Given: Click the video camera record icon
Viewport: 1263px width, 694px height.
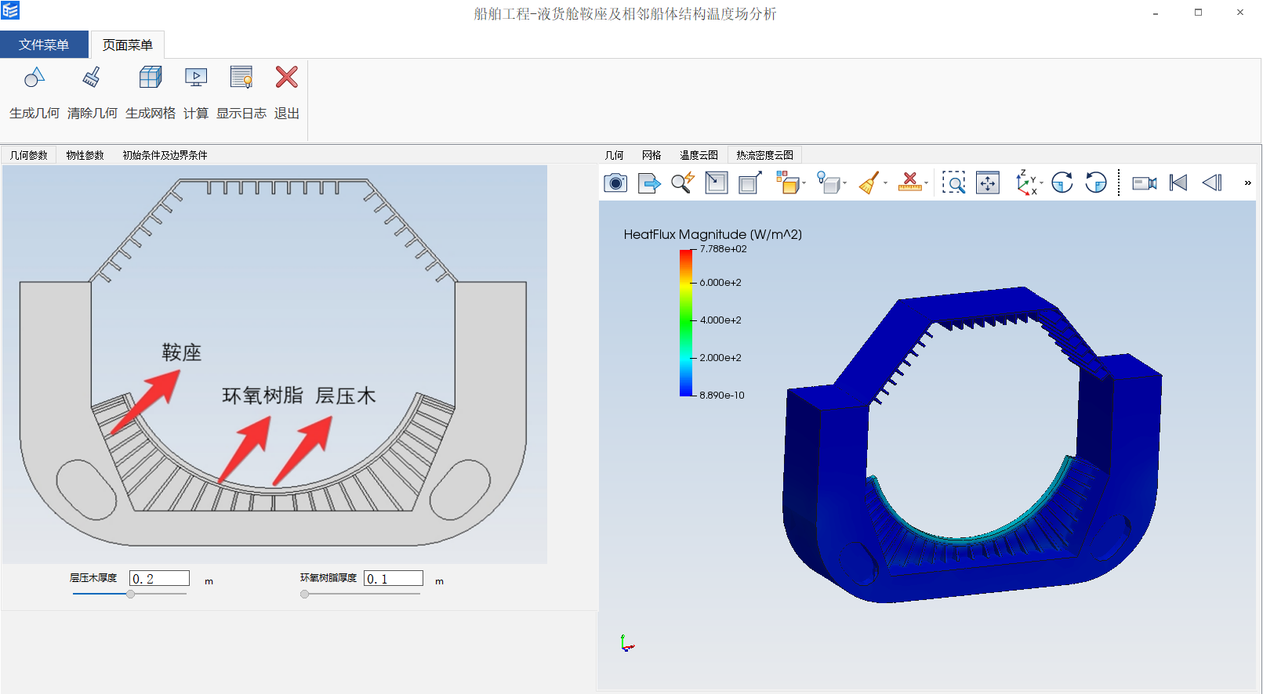Looking at the screenshot, I should [x=1145, y=183].
